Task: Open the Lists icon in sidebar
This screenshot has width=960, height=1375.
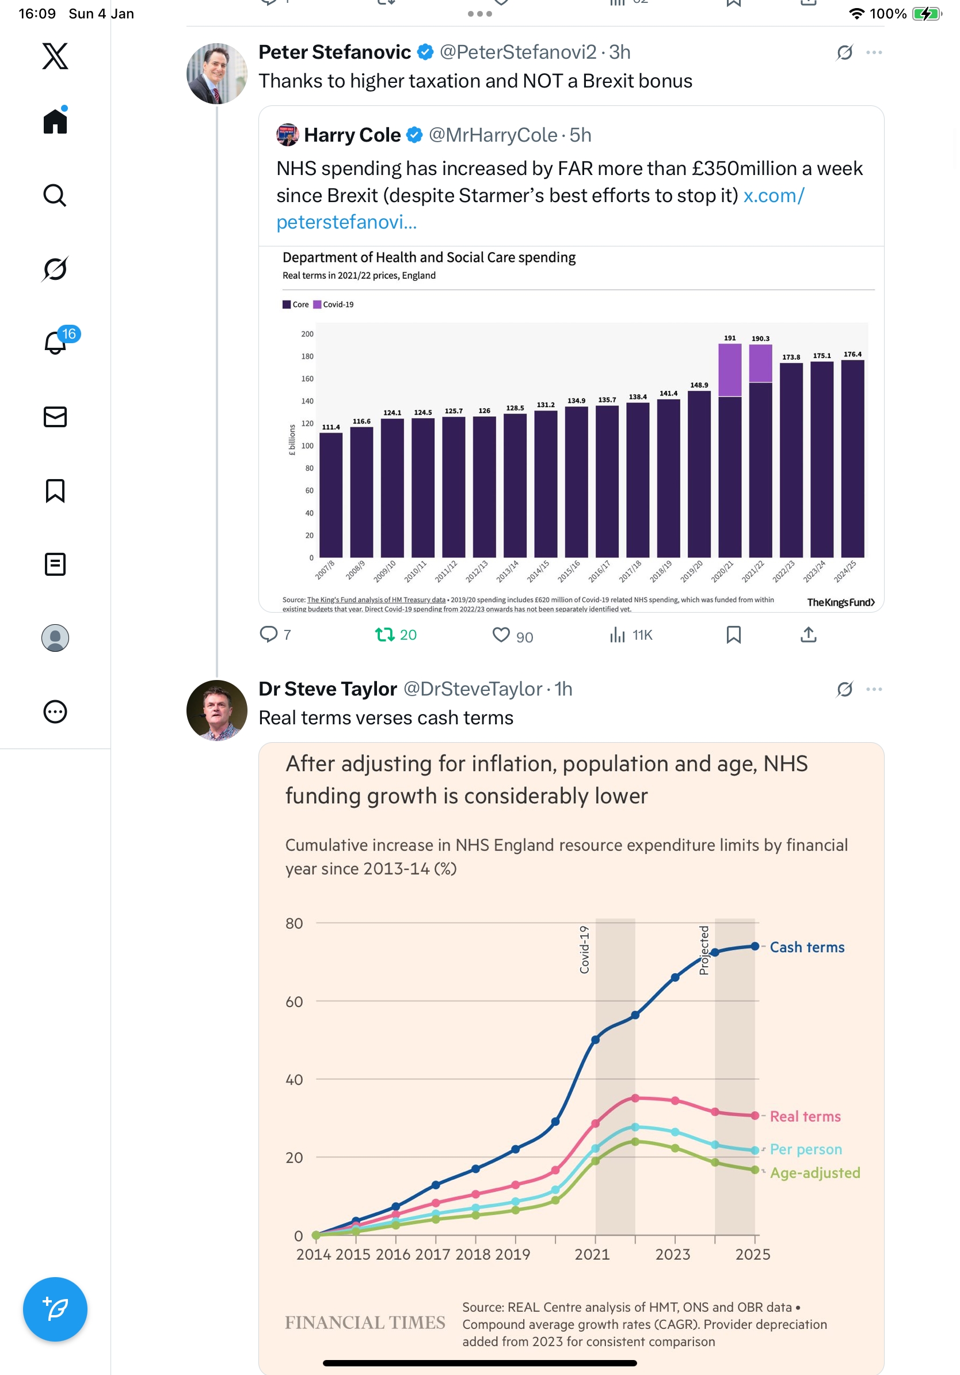Action: pos(55,564)
